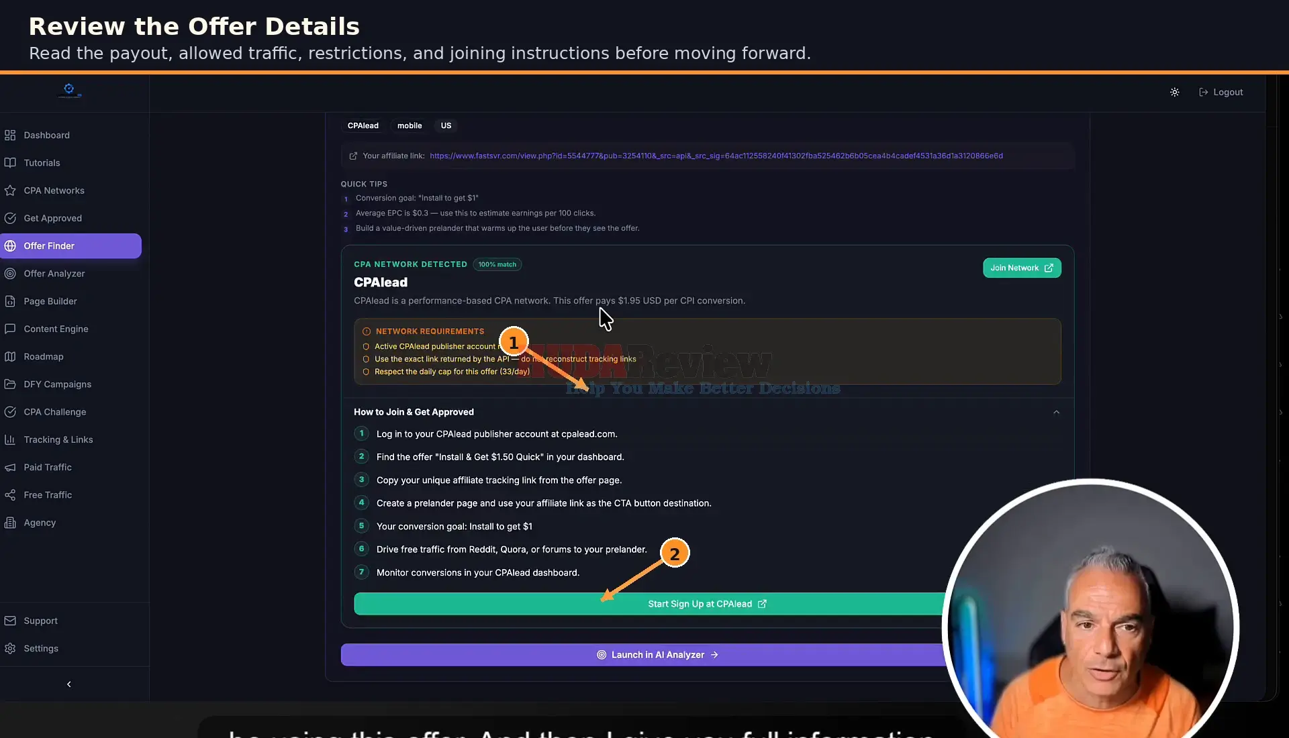Click the mobile tag chip
Image resolution: width=1289 pixels, height=738 pixels.
(x=410, y=125)
